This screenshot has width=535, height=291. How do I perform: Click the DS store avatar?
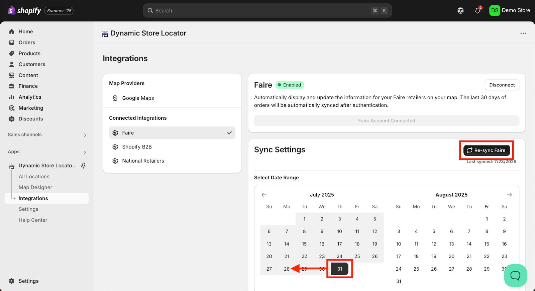click(495, 10)
